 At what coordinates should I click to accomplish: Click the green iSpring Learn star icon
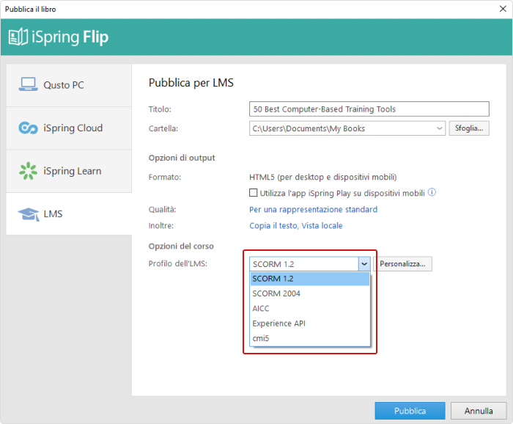click(28, 171)
